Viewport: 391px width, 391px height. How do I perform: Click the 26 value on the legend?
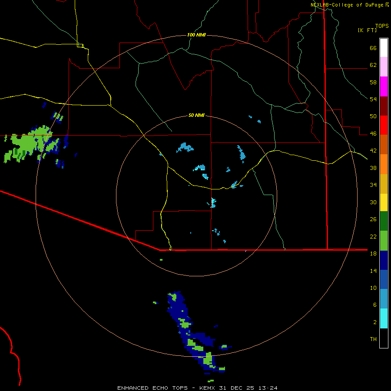pos(373,219)
